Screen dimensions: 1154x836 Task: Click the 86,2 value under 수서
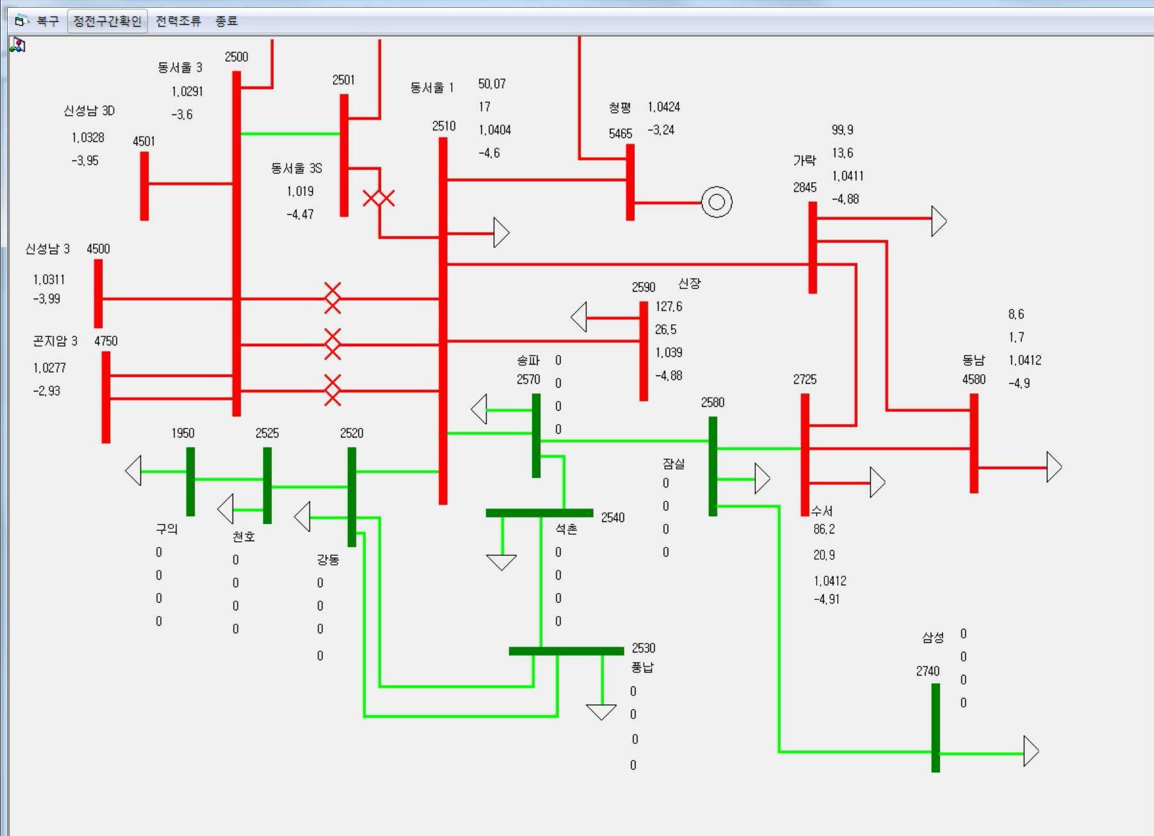(x=824, y=529)
